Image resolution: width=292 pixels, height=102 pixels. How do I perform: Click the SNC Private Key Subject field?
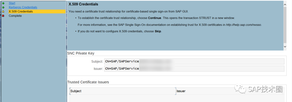pos(194,62)
